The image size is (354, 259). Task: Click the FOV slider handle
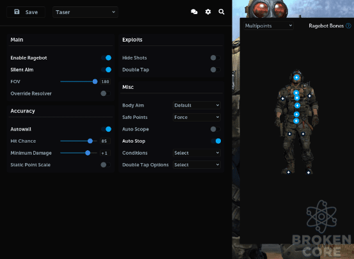coord(95,81)
